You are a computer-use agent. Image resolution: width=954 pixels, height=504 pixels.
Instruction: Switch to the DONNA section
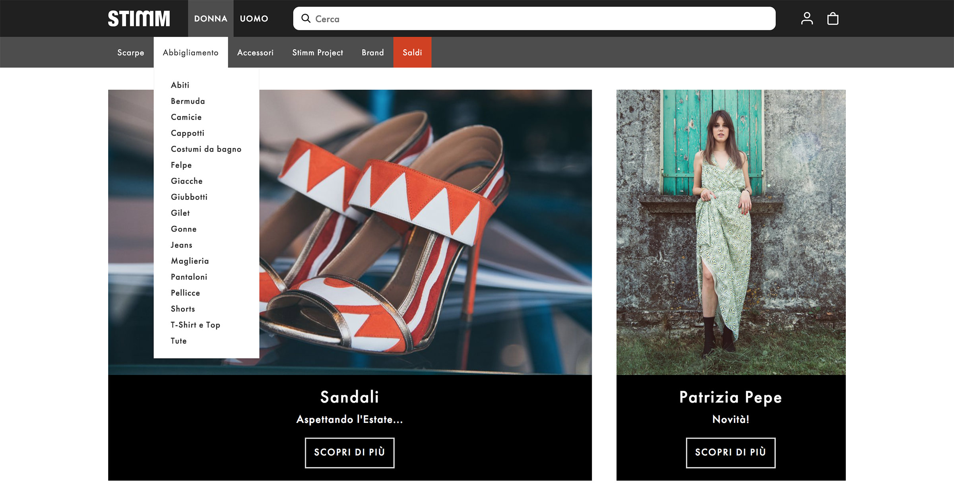pos(211,19)
